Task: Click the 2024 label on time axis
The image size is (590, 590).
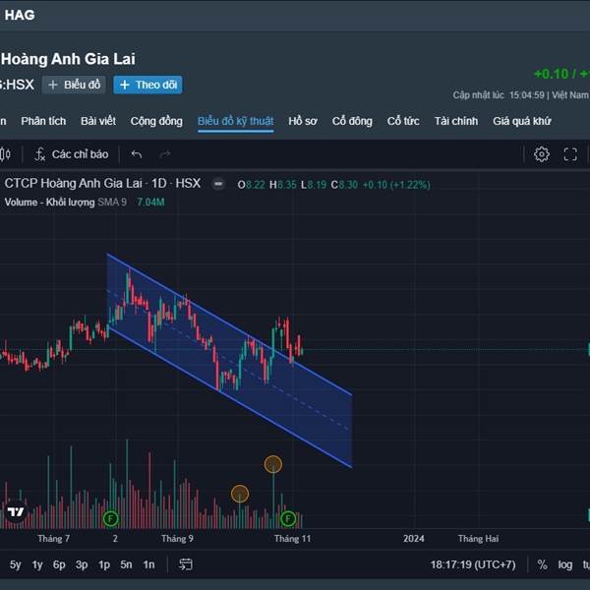Action: (414, 539)
